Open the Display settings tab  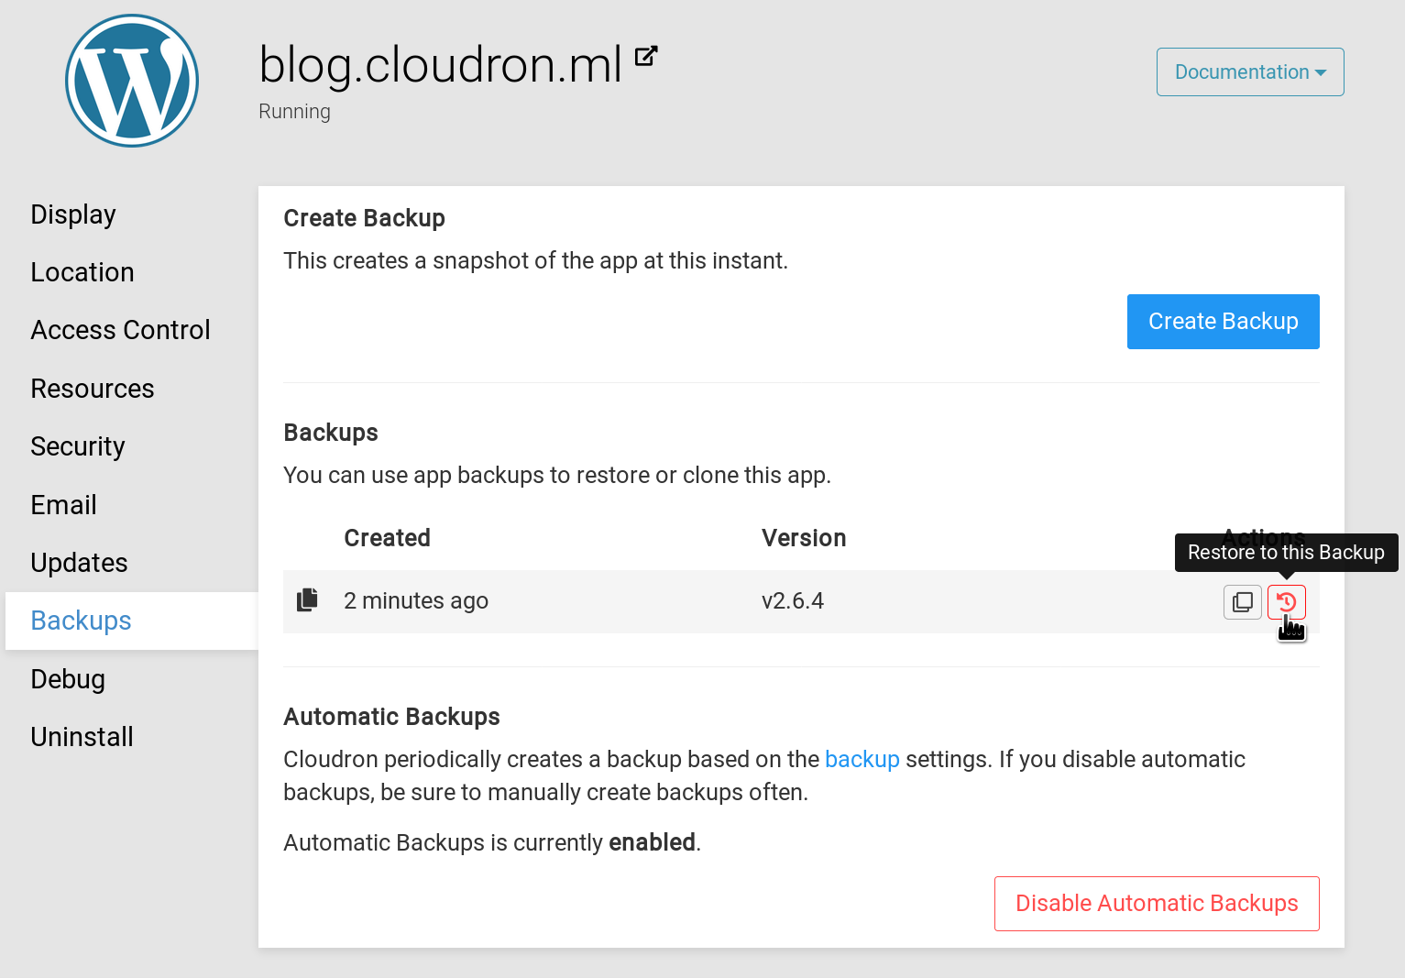(x=73, y=214)
